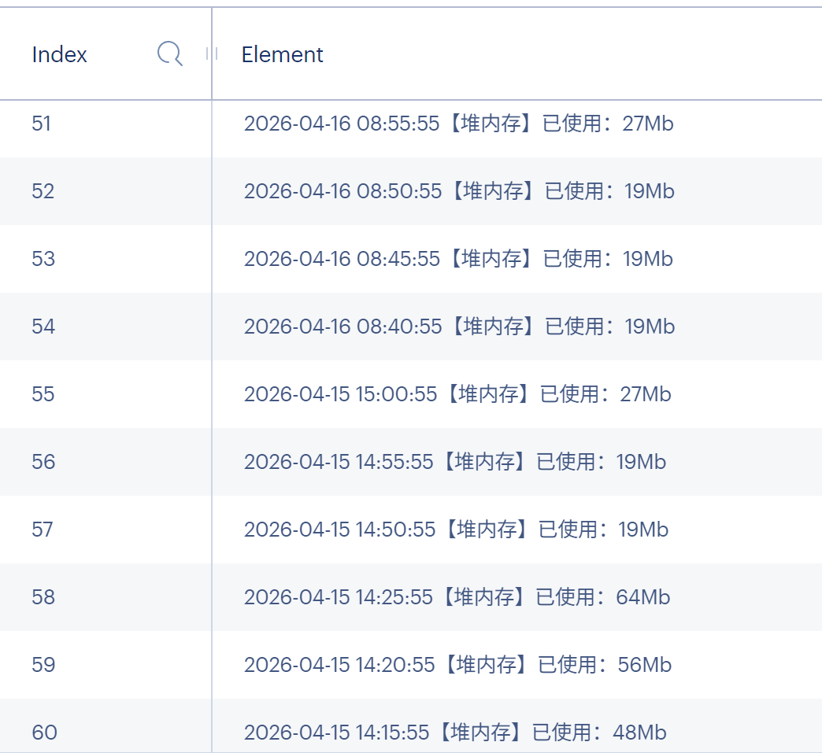
Task: Click the 2026-04-16 08:45:55 log entry
Action: click(x=458, y=259)
